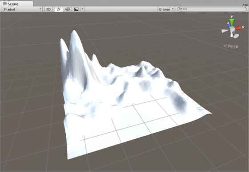Click the center cube of the orientation gizmo
This screenshot has height=172, width=249.
(x=232, y=29)
